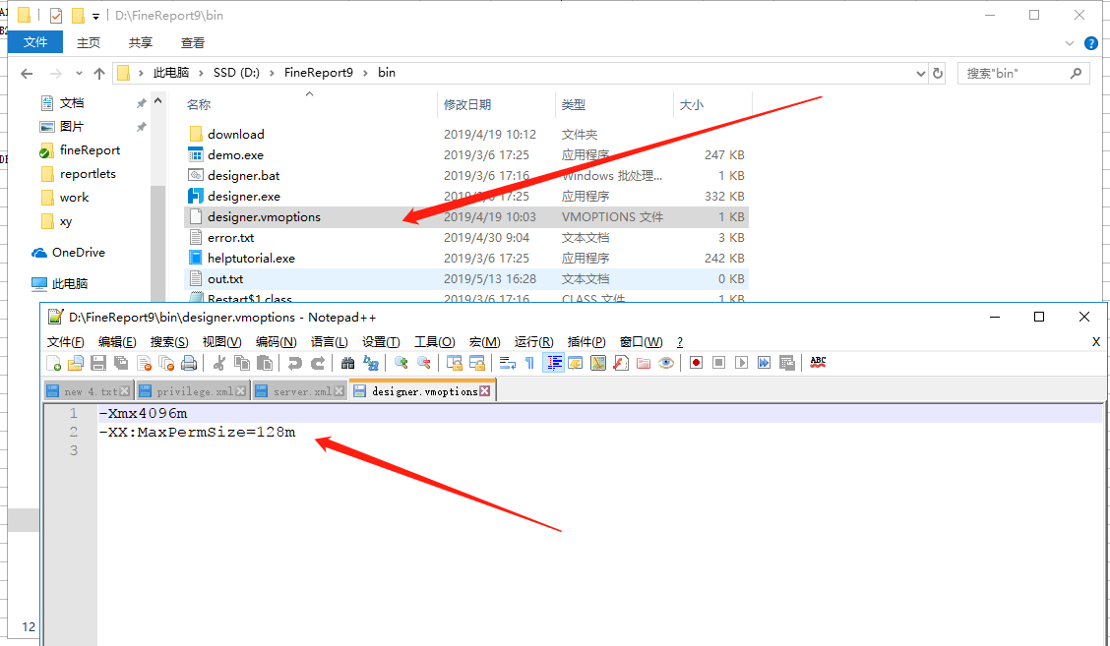Open the 文件 ribbon tab in Explorer
The image size is (1110, 646).
tap(35, 42)
